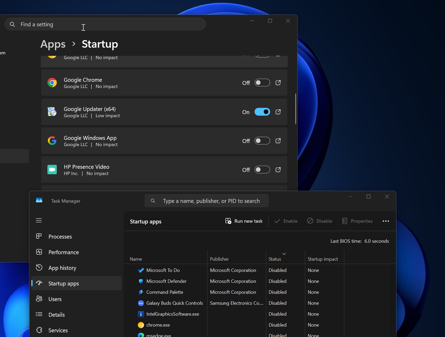Screen dimensions: 445x337
Task: Turn off Google Updater (x64) startup toggle
Action: (x=262, y=112)
